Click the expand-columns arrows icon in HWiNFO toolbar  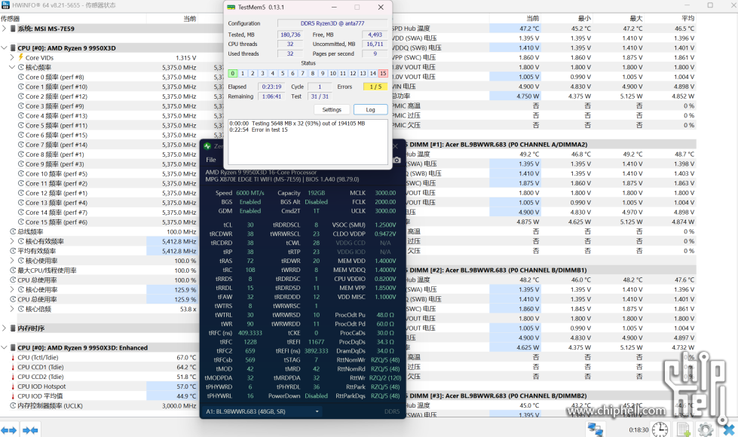[8, 430]
